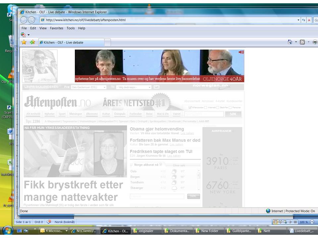Click the Sport navigation link
Image resolution: width=318 pixels, height=238 pixels.
click(x=62, y=114)
